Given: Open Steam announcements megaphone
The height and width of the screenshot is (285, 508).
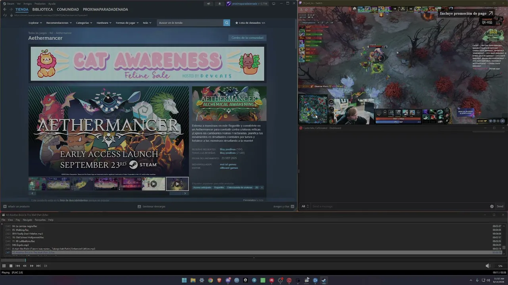Looking at the screenshot, I should point(208,4).
